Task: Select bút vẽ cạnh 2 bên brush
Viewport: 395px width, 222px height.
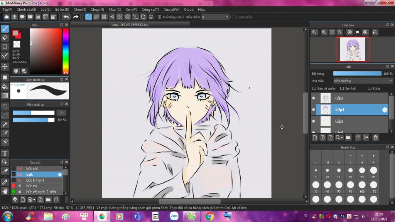Action: [37, 192]
